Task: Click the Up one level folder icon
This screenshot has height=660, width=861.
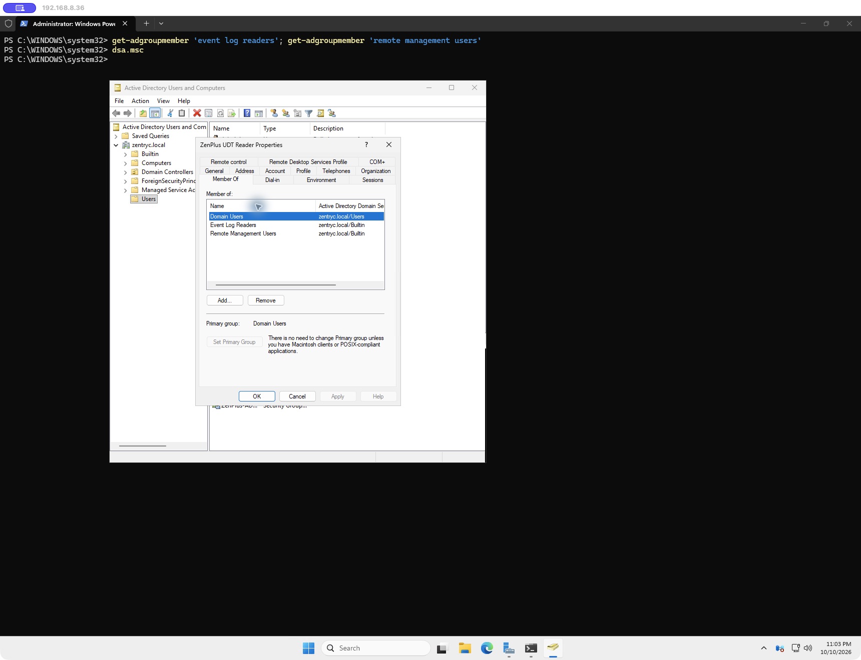Action: tap(143, 113)
